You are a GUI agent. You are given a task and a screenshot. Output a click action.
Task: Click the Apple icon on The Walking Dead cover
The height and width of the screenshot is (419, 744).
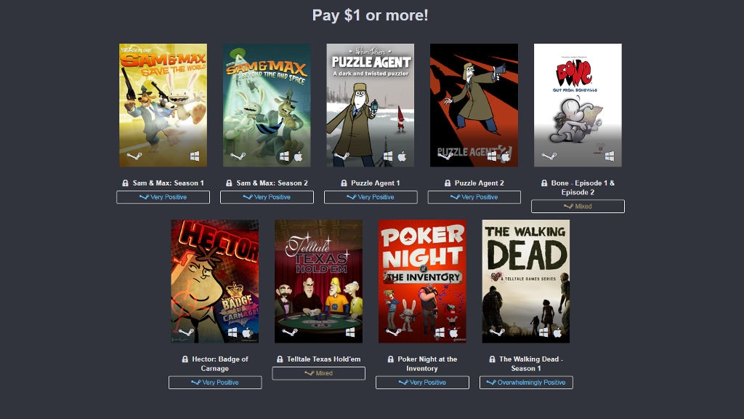[x=557, y=332]
